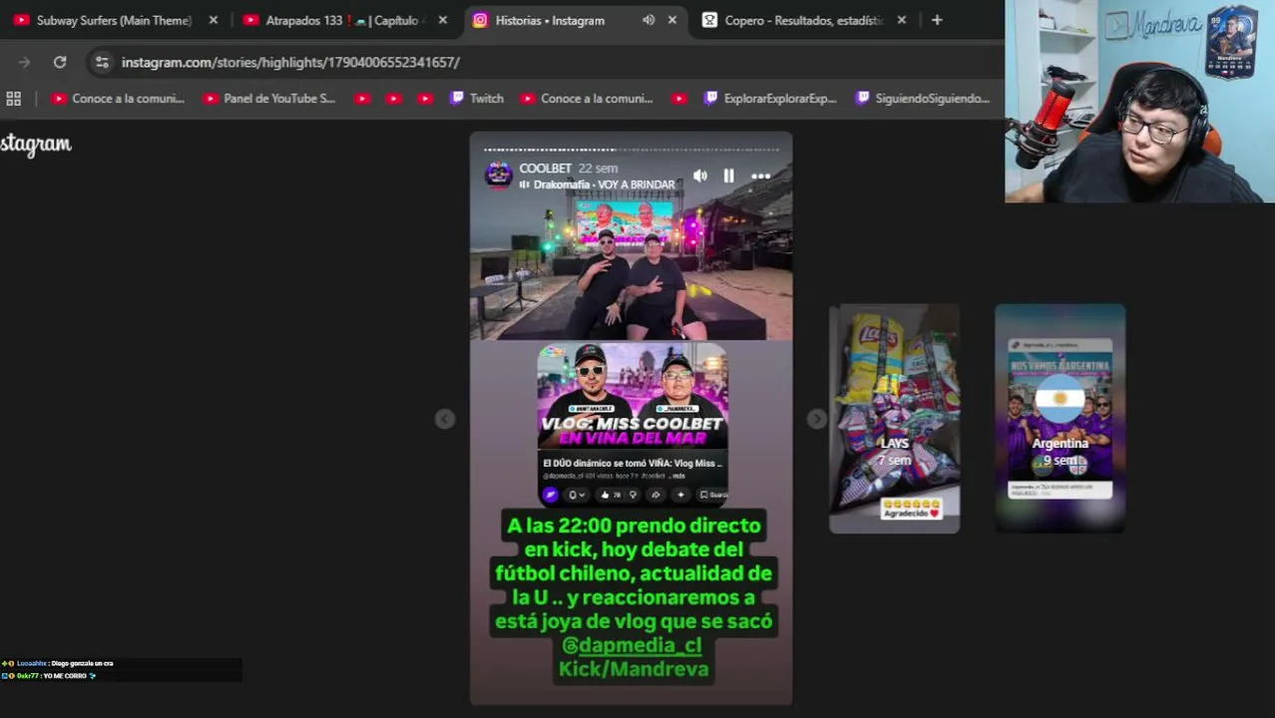Switch to the Subway Surfers (Main Theme) tab

(114, 20)
